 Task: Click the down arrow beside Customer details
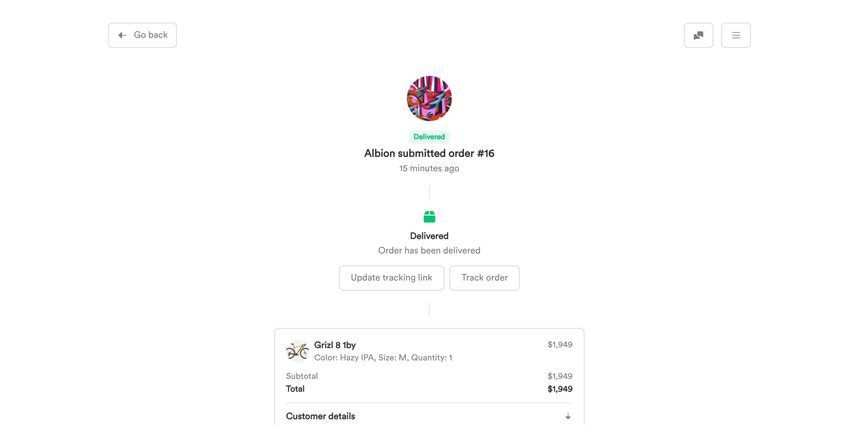pos(568,417)
